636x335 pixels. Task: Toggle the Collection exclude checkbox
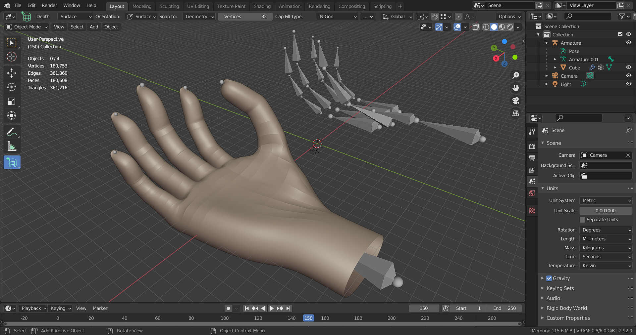[x=620, y=34]
